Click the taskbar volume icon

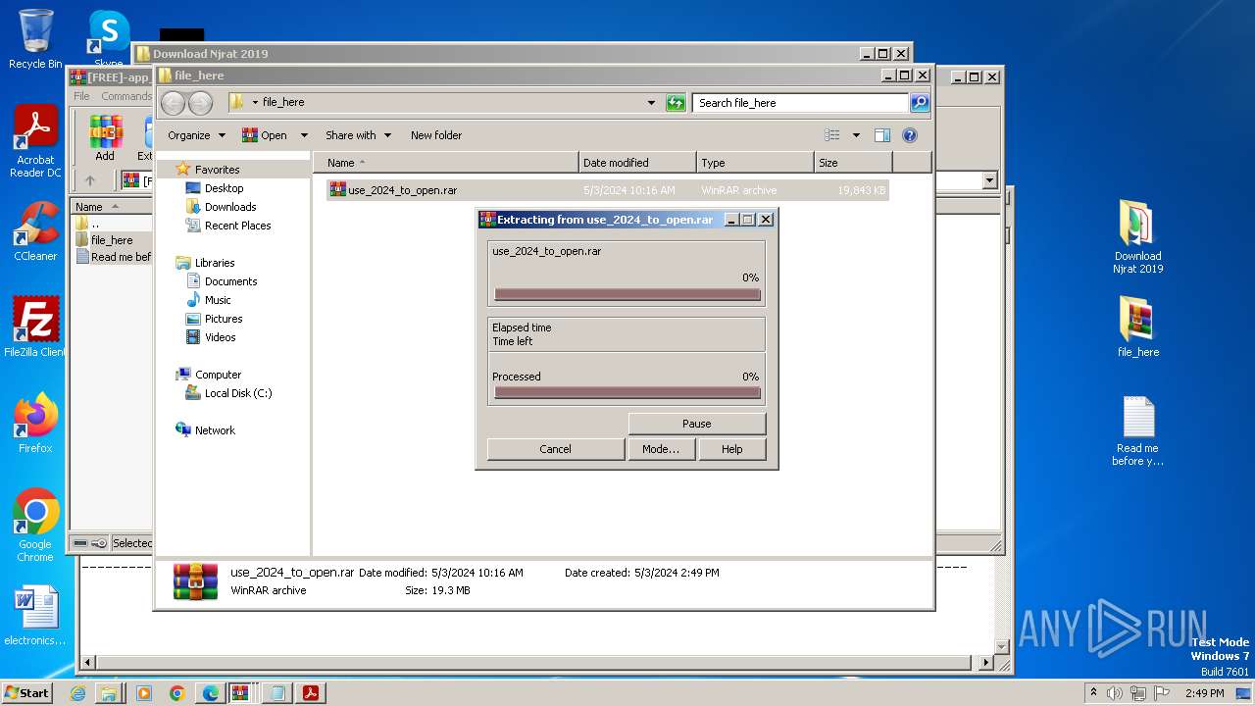[1114, 693]
